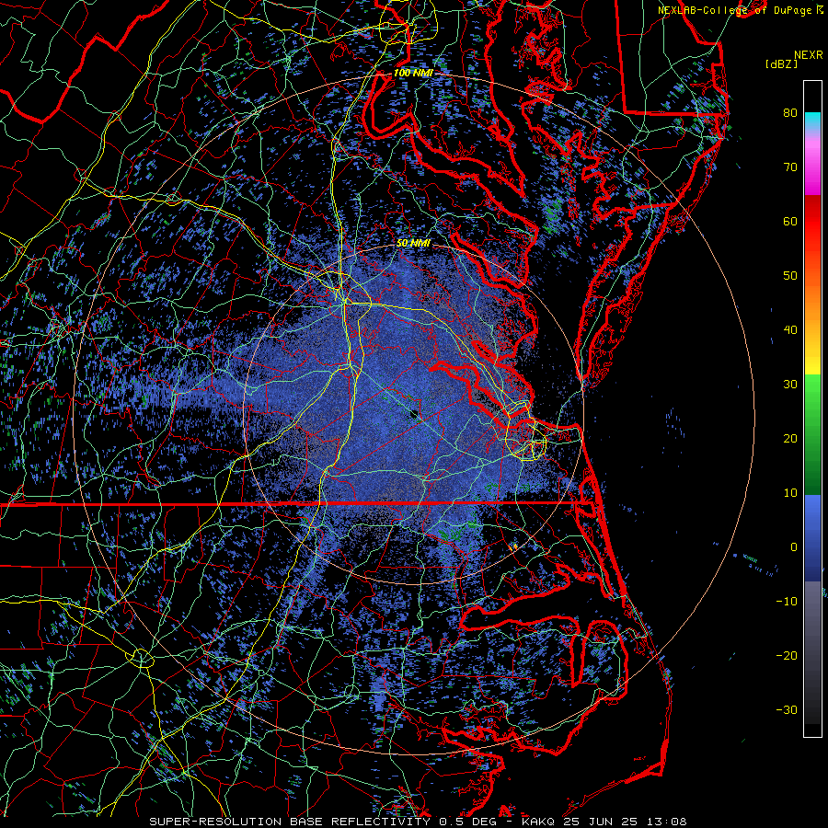Click the -10 value on the dBZ scale
This screenshot has width=828, height=828.
point(787,602)
